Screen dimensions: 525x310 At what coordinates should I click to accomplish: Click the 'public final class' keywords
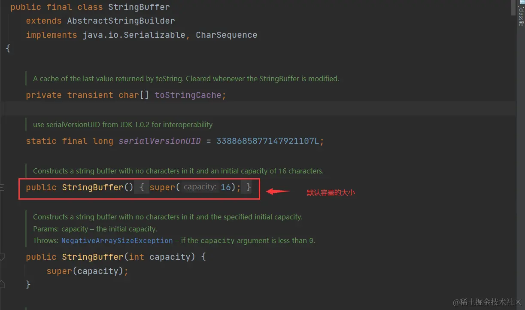point(57,7)
